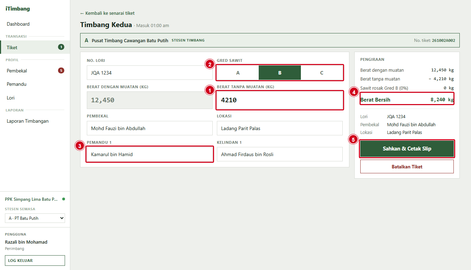471x270 pixels.
Task: Select sawit grade C
Action: click(x=322, y=73)
